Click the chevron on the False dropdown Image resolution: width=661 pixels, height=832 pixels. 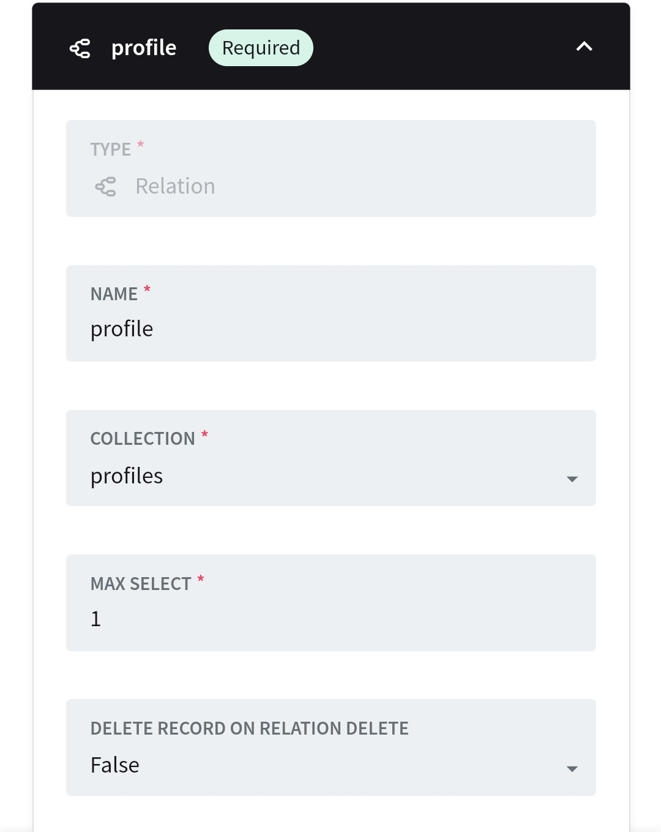pos(573,768)
